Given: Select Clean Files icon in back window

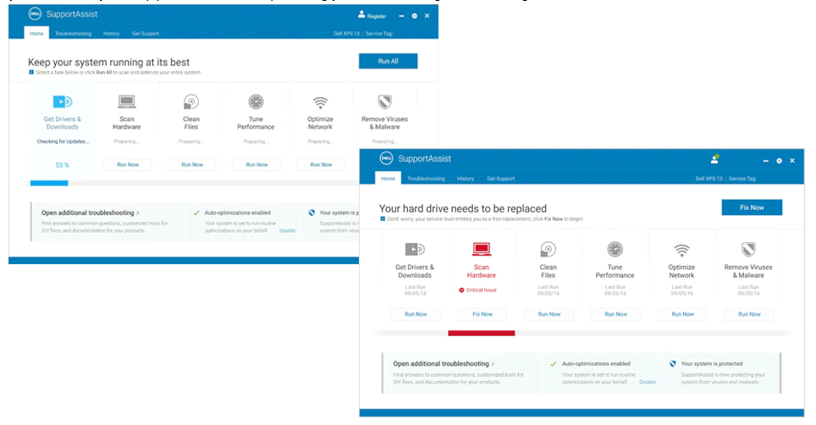Looking at the screenshot, I should point(191,102).
